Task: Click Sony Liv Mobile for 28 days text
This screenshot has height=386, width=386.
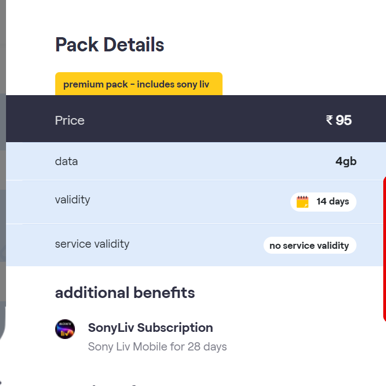Action: tap(157, 347)
